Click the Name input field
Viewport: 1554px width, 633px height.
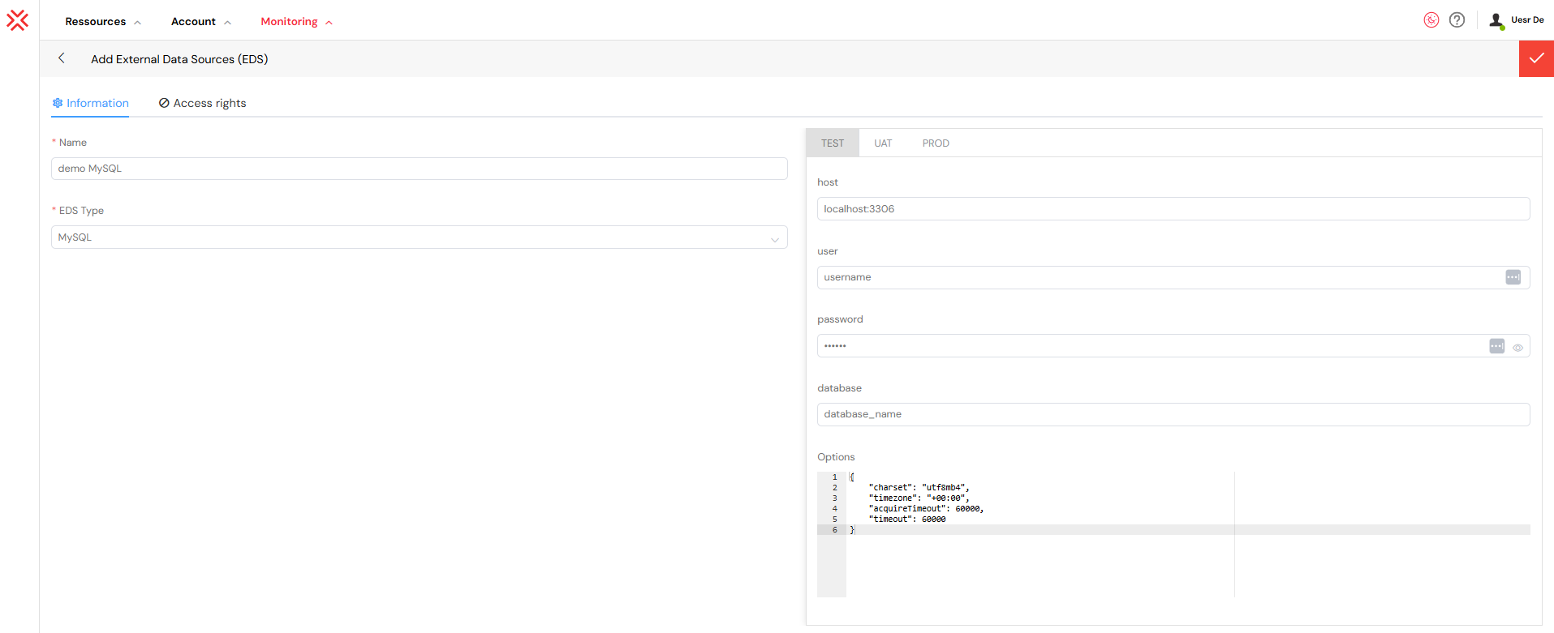pos(419,169)
